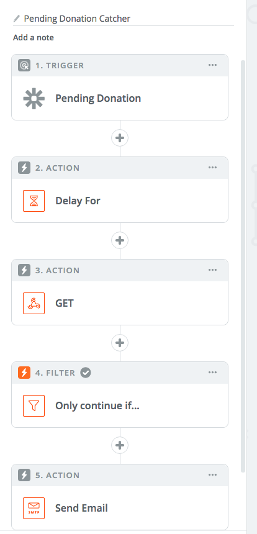Open the three-dot menu for 1. TRIGGER
This screenshot has height=534, width=257.
[212, 65]
